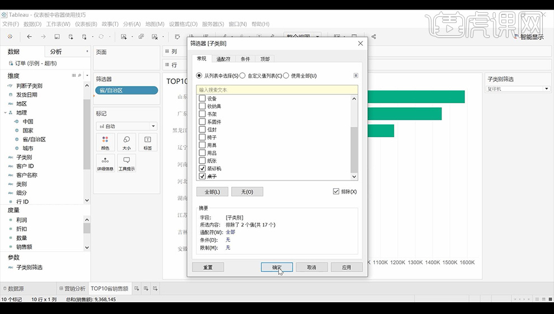Image resolution: width=554 pixels, height=314 pixels.
Task: Click the filter list scroll down arrow
Action: pyautogui.click(x=354, y=177)
